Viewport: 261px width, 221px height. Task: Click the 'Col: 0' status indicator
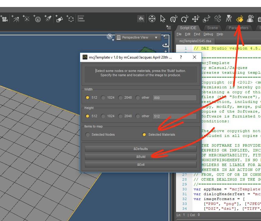tap(195, 215)
